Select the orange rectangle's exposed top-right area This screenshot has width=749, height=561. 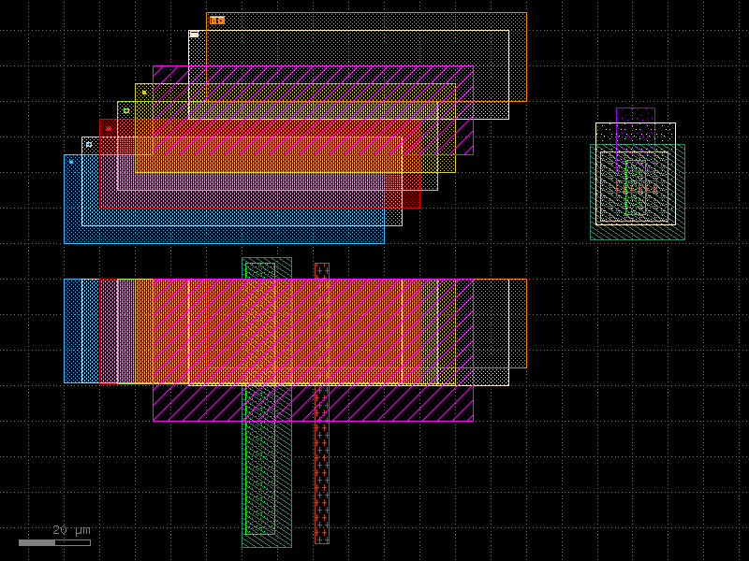pyautogui.click(x=518, y=56)
